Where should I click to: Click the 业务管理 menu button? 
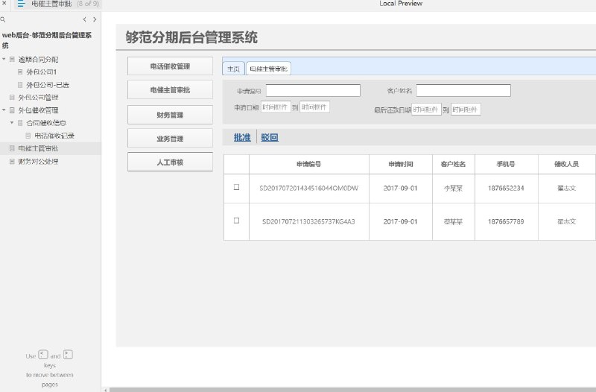(170, 139)
